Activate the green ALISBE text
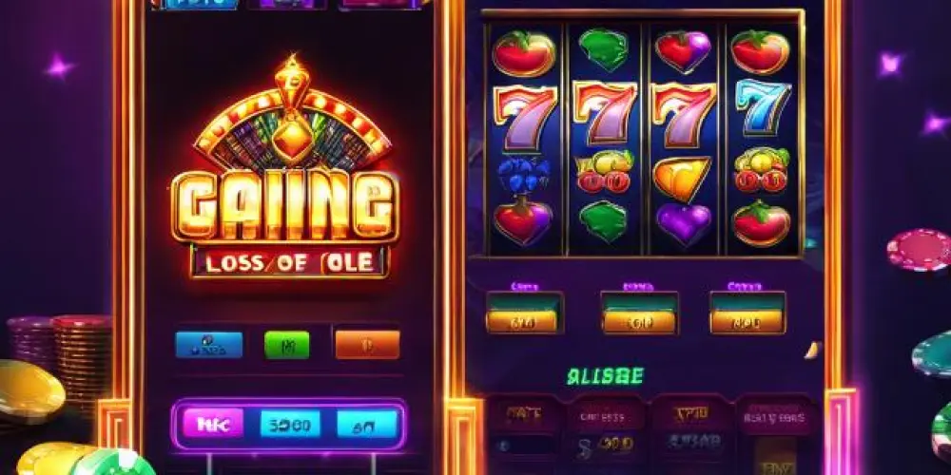 605,376
